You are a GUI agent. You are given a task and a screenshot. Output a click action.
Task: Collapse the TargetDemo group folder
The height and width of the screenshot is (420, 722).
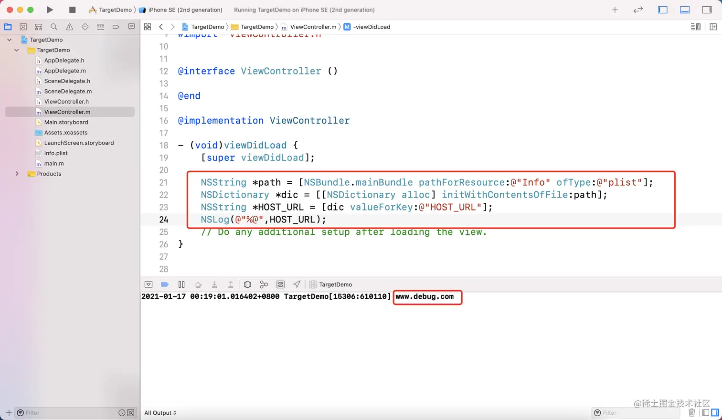point(17,50)
